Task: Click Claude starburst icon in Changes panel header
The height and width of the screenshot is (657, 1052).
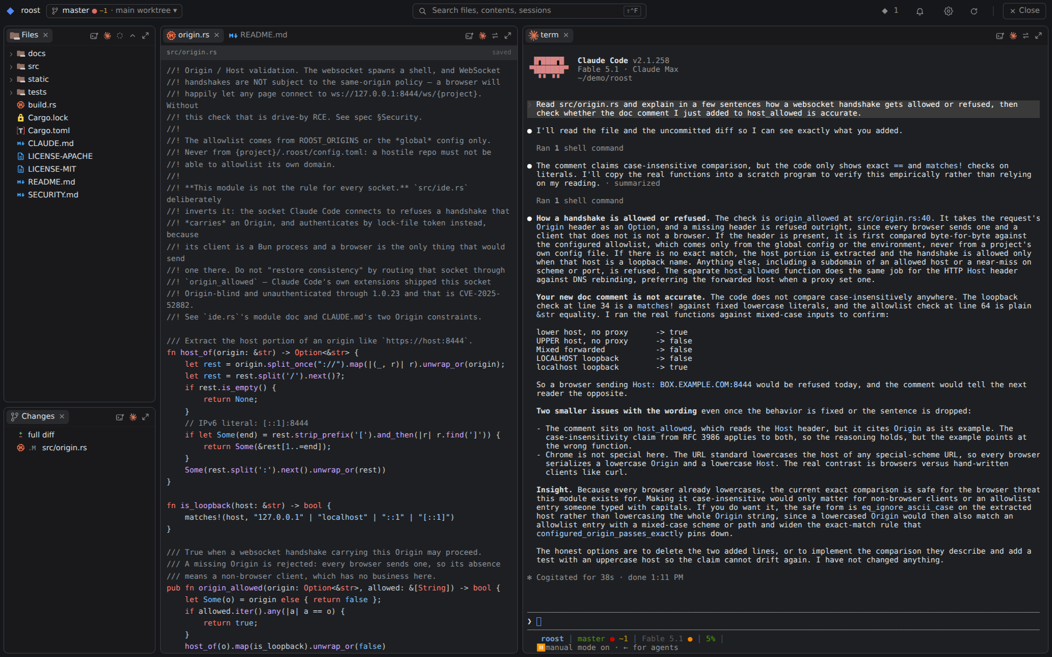Action: 133,417
